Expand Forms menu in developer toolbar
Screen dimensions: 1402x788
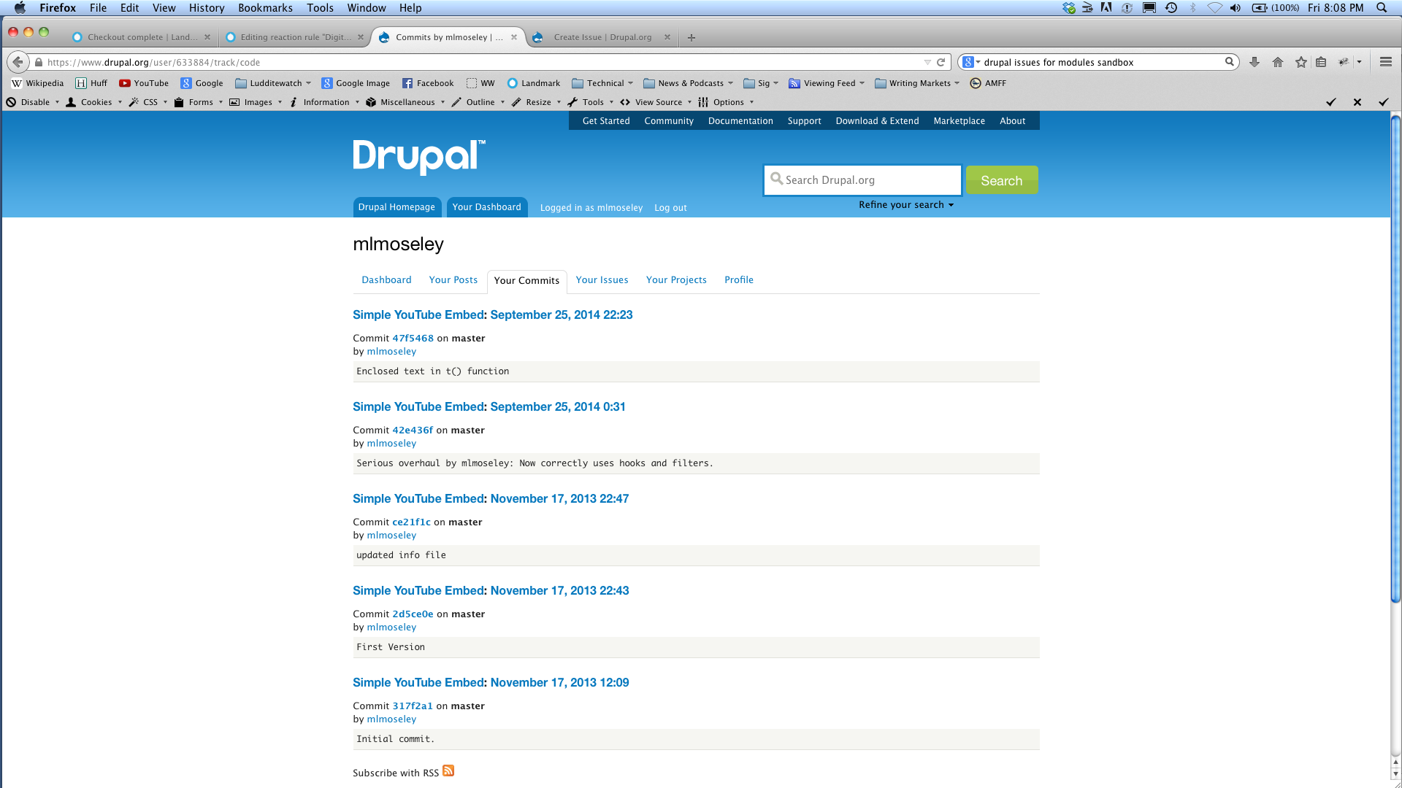(x=199, y=102)
